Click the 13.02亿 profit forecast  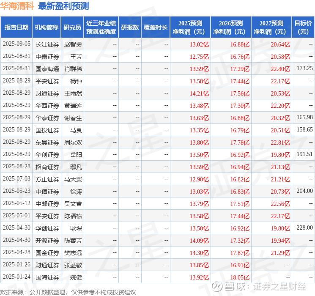[199, 44]
